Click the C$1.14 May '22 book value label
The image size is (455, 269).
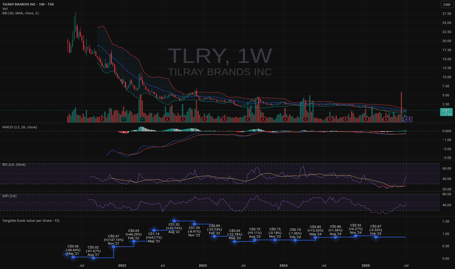(x=154, y=237)
